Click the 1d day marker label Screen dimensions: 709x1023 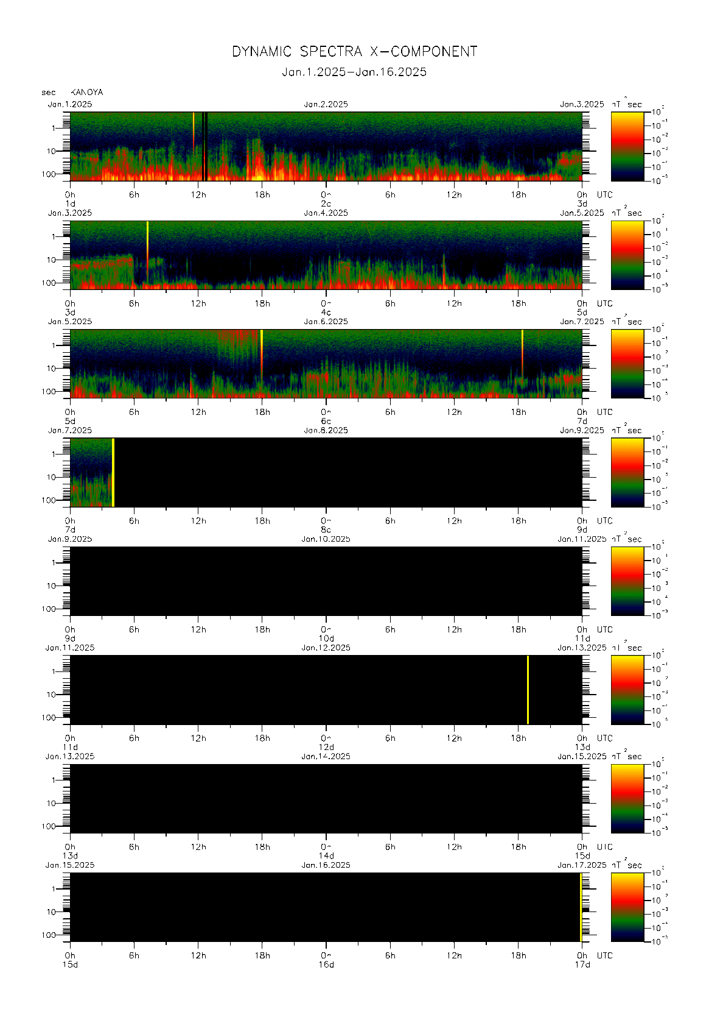71,204
